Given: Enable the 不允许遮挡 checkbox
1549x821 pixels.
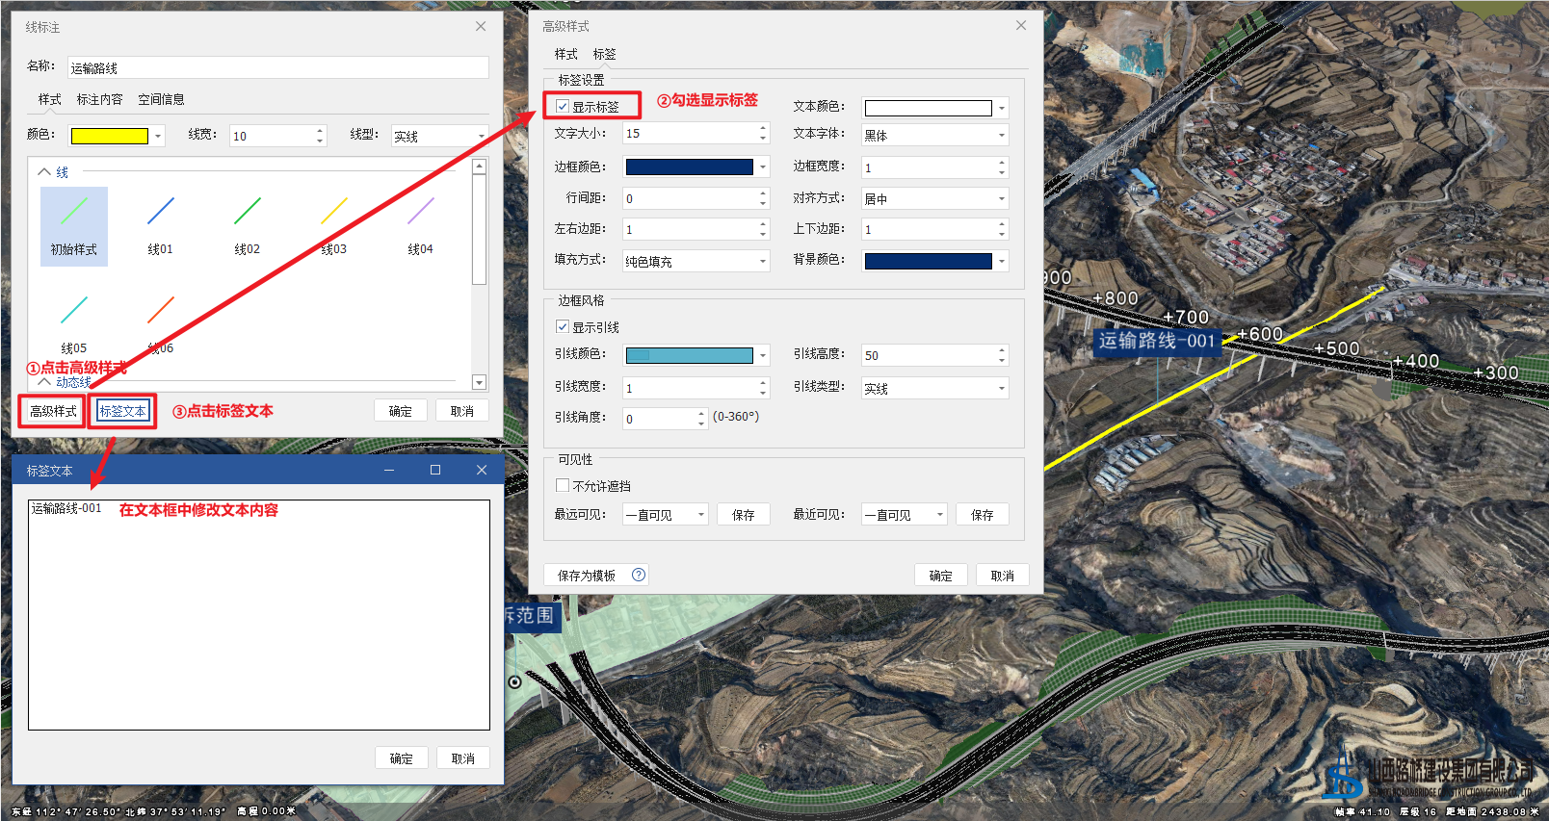Looking at the screenshot, I should 563,486.
